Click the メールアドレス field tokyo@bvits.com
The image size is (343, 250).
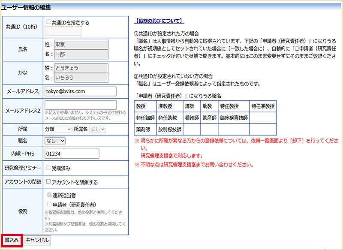[81, 91]
